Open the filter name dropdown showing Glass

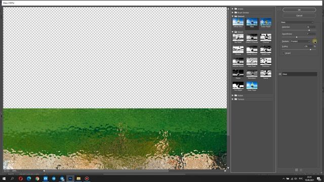point(297,22)
